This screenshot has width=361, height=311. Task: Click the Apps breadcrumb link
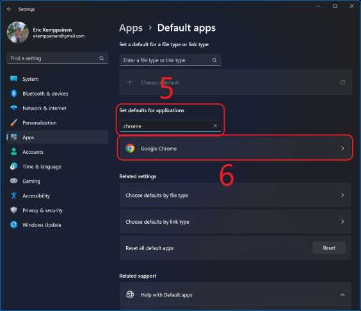coord(131,28)
